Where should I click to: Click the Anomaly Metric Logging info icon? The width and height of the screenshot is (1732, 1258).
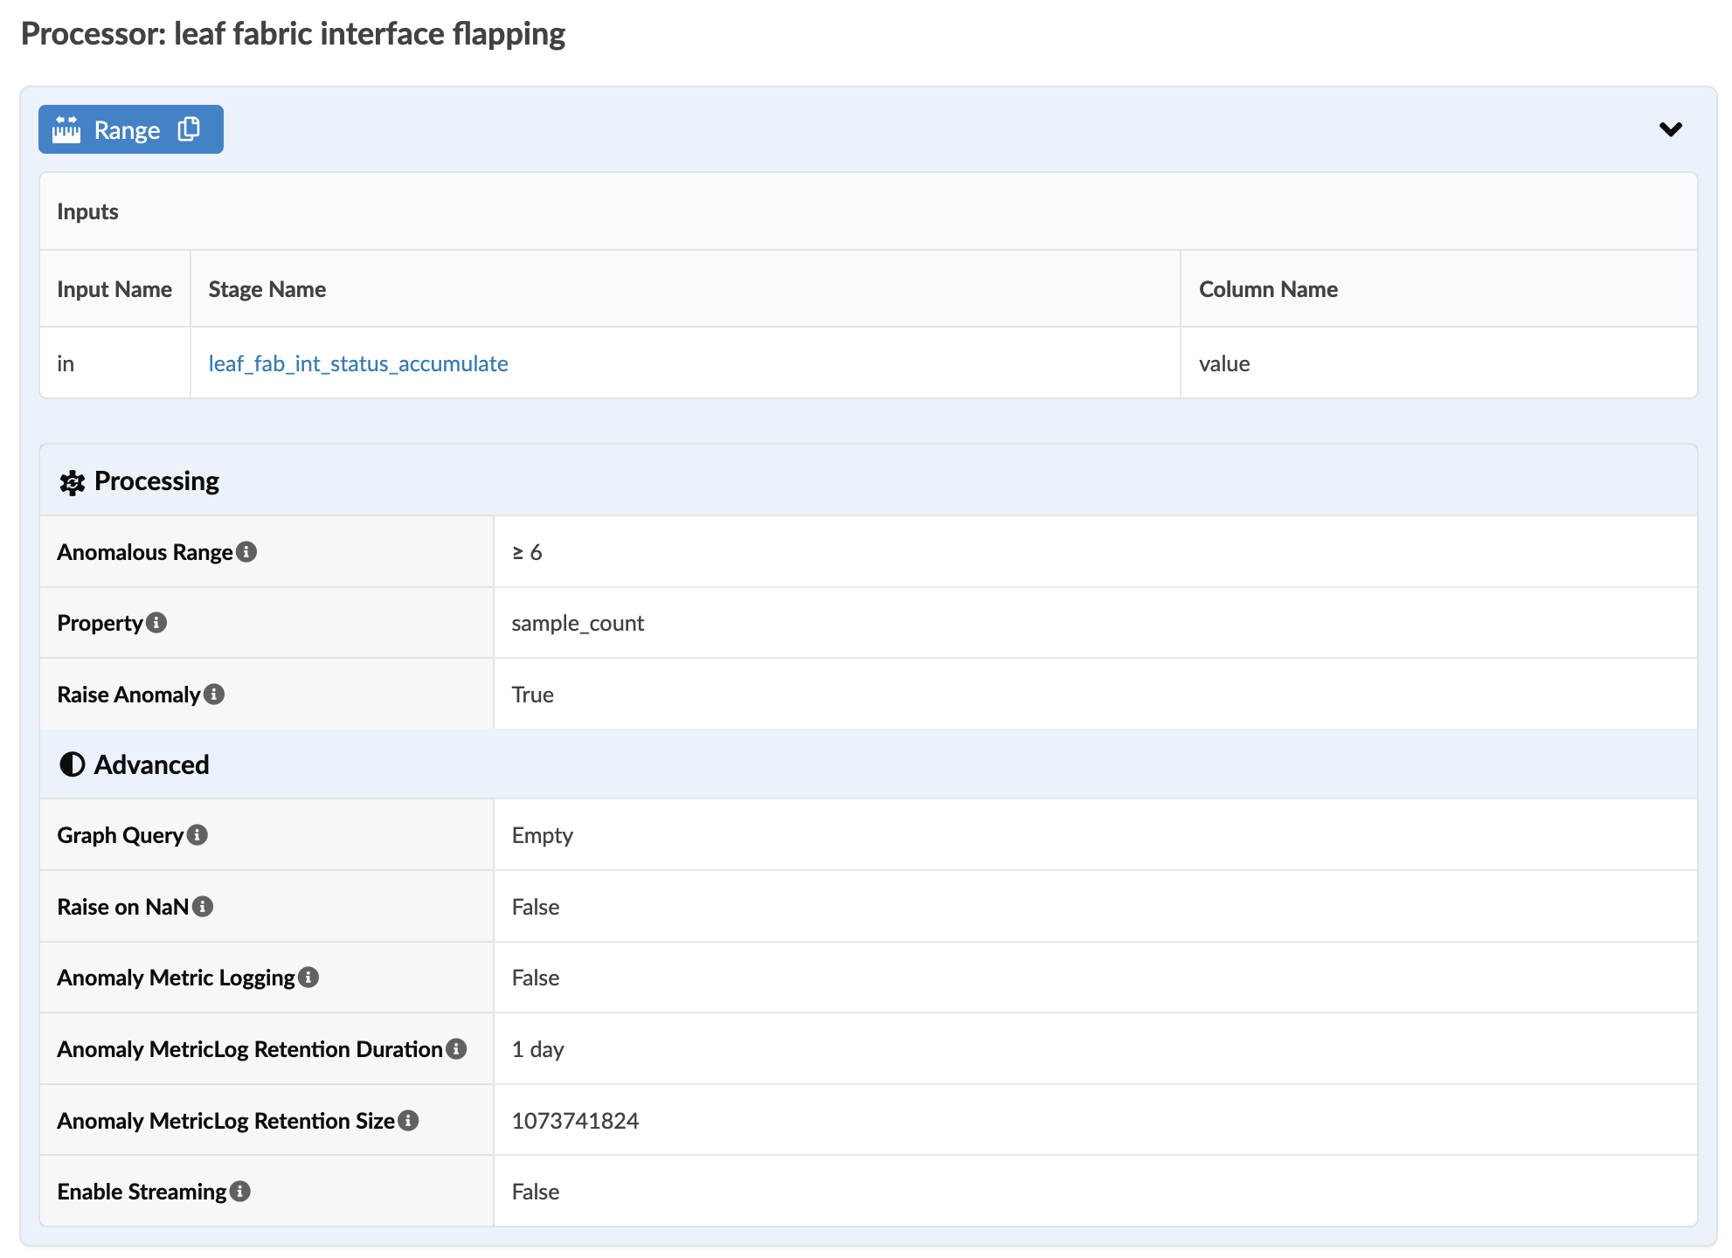point(308,978)
